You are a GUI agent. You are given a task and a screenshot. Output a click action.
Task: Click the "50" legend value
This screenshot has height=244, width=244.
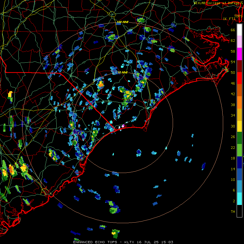[233, 72]
